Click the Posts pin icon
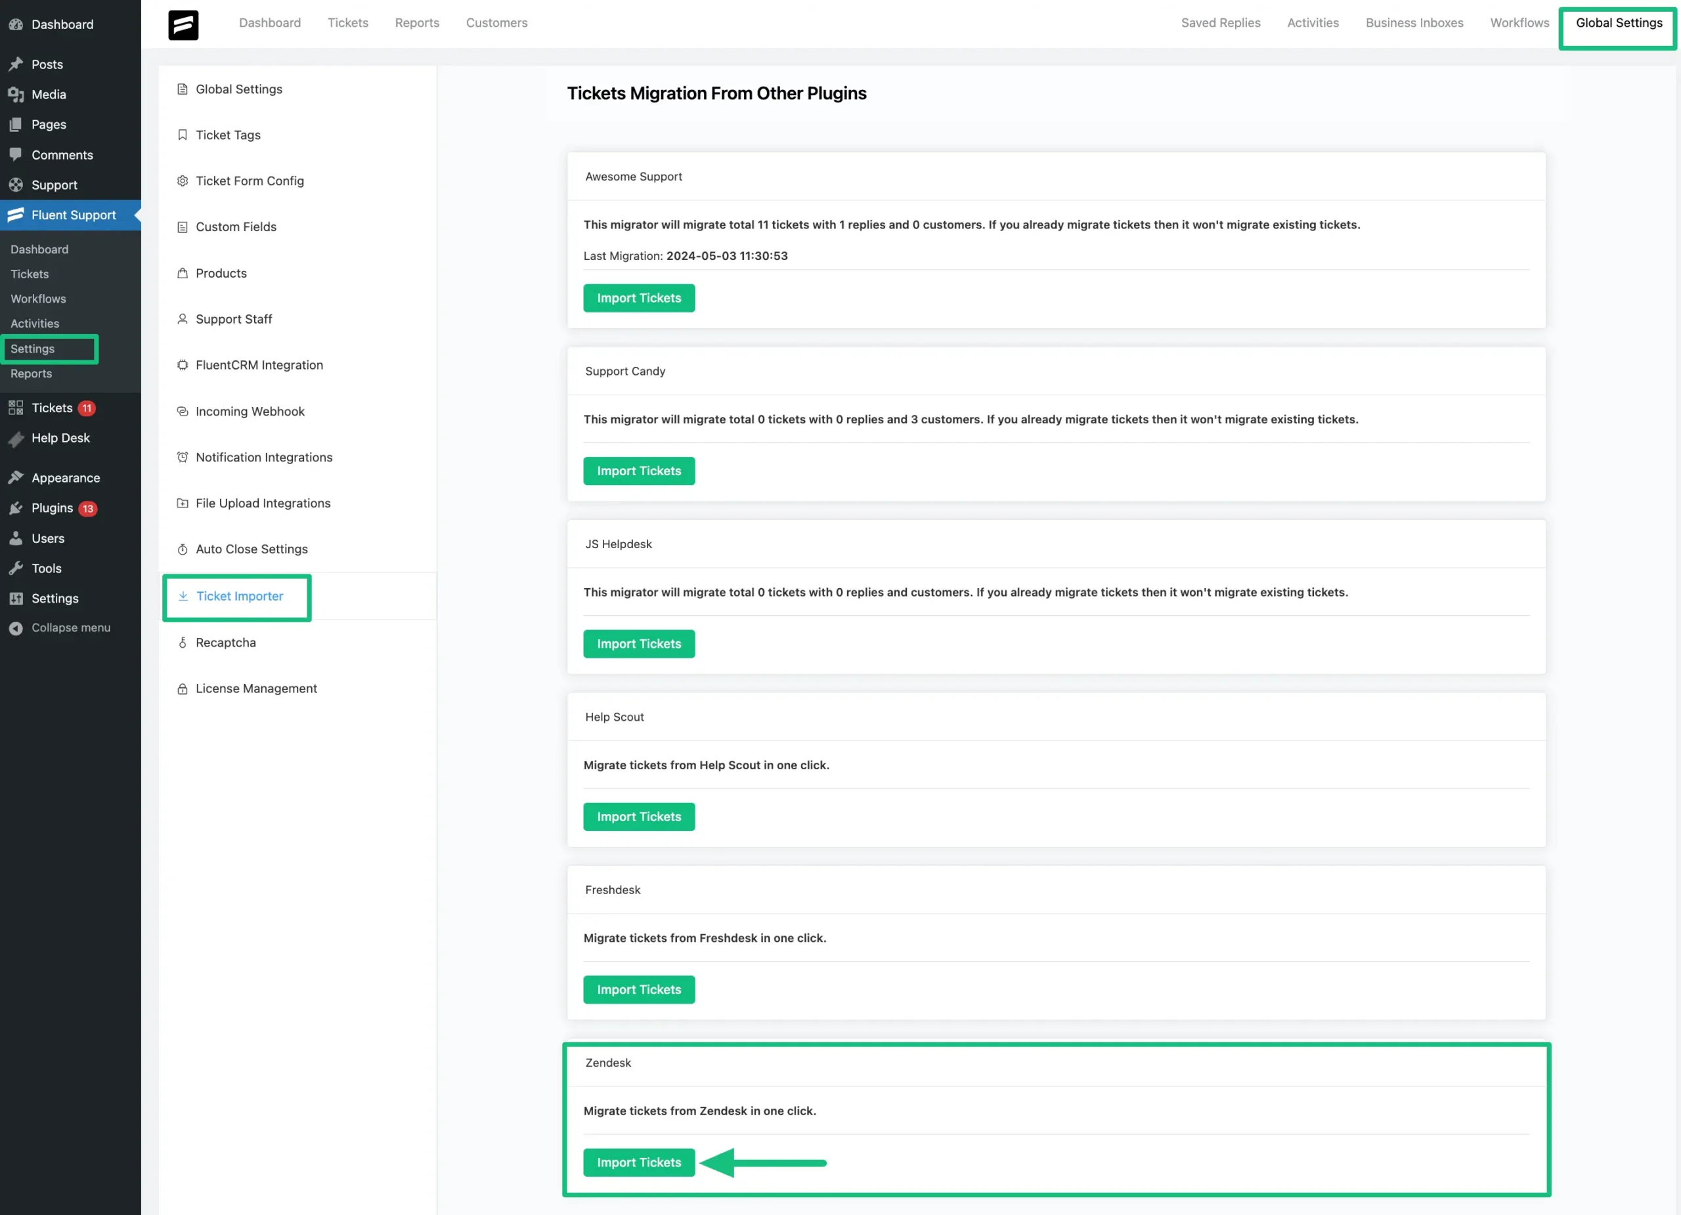 (x=16, y=64)
